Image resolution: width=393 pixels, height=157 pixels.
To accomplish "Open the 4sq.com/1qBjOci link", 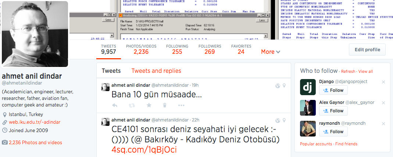I will 144,150.
